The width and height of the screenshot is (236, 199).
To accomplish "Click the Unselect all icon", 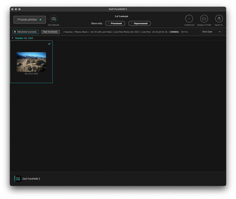I will [189, 19].
